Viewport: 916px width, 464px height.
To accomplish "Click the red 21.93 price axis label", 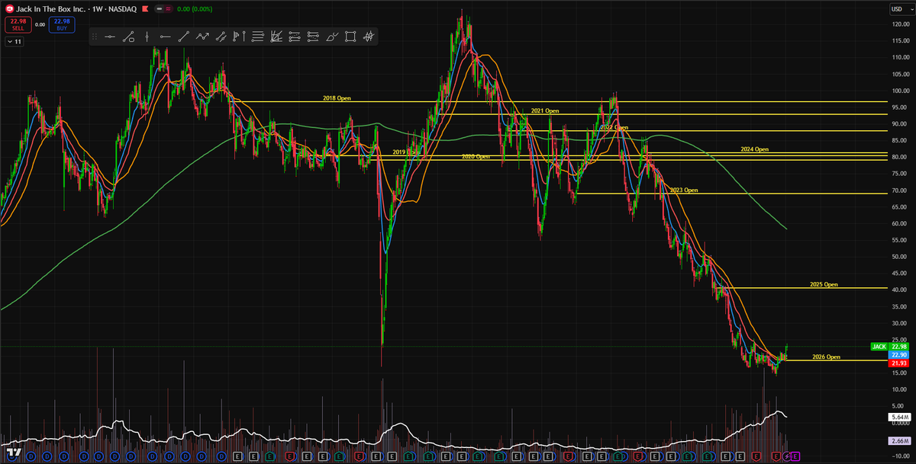I will point(898,364).
